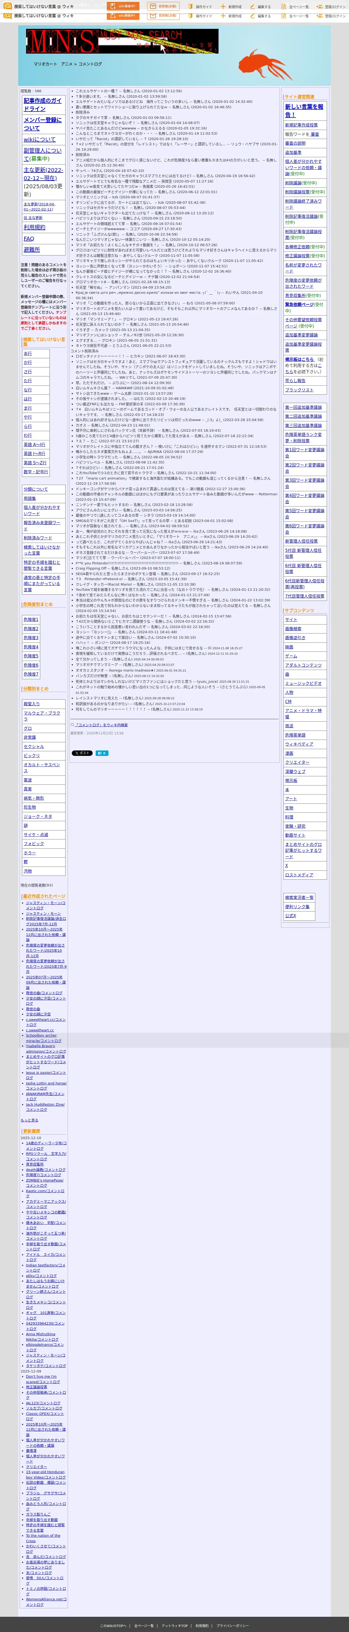Select は行 in the word index
Viewport: 349px width, 1632px height.
click(x=28, y=399)
